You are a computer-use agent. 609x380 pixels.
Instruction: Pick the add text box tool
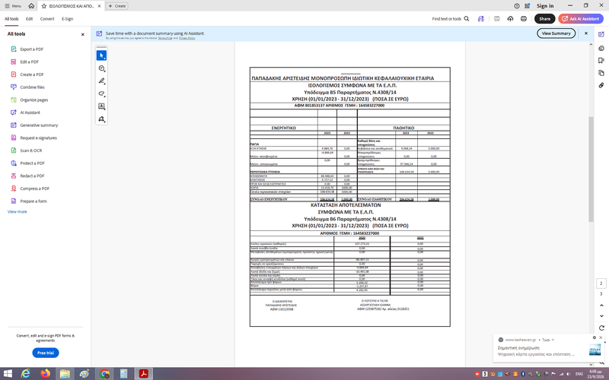pyautogui.click(x=101, y=106)
